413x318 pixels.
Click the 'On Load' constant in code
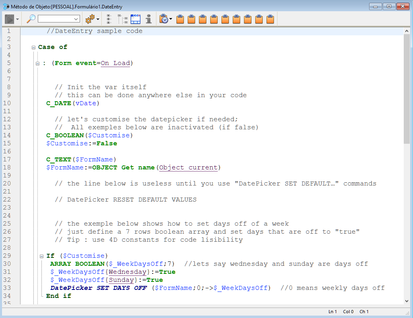click(115, 63)
